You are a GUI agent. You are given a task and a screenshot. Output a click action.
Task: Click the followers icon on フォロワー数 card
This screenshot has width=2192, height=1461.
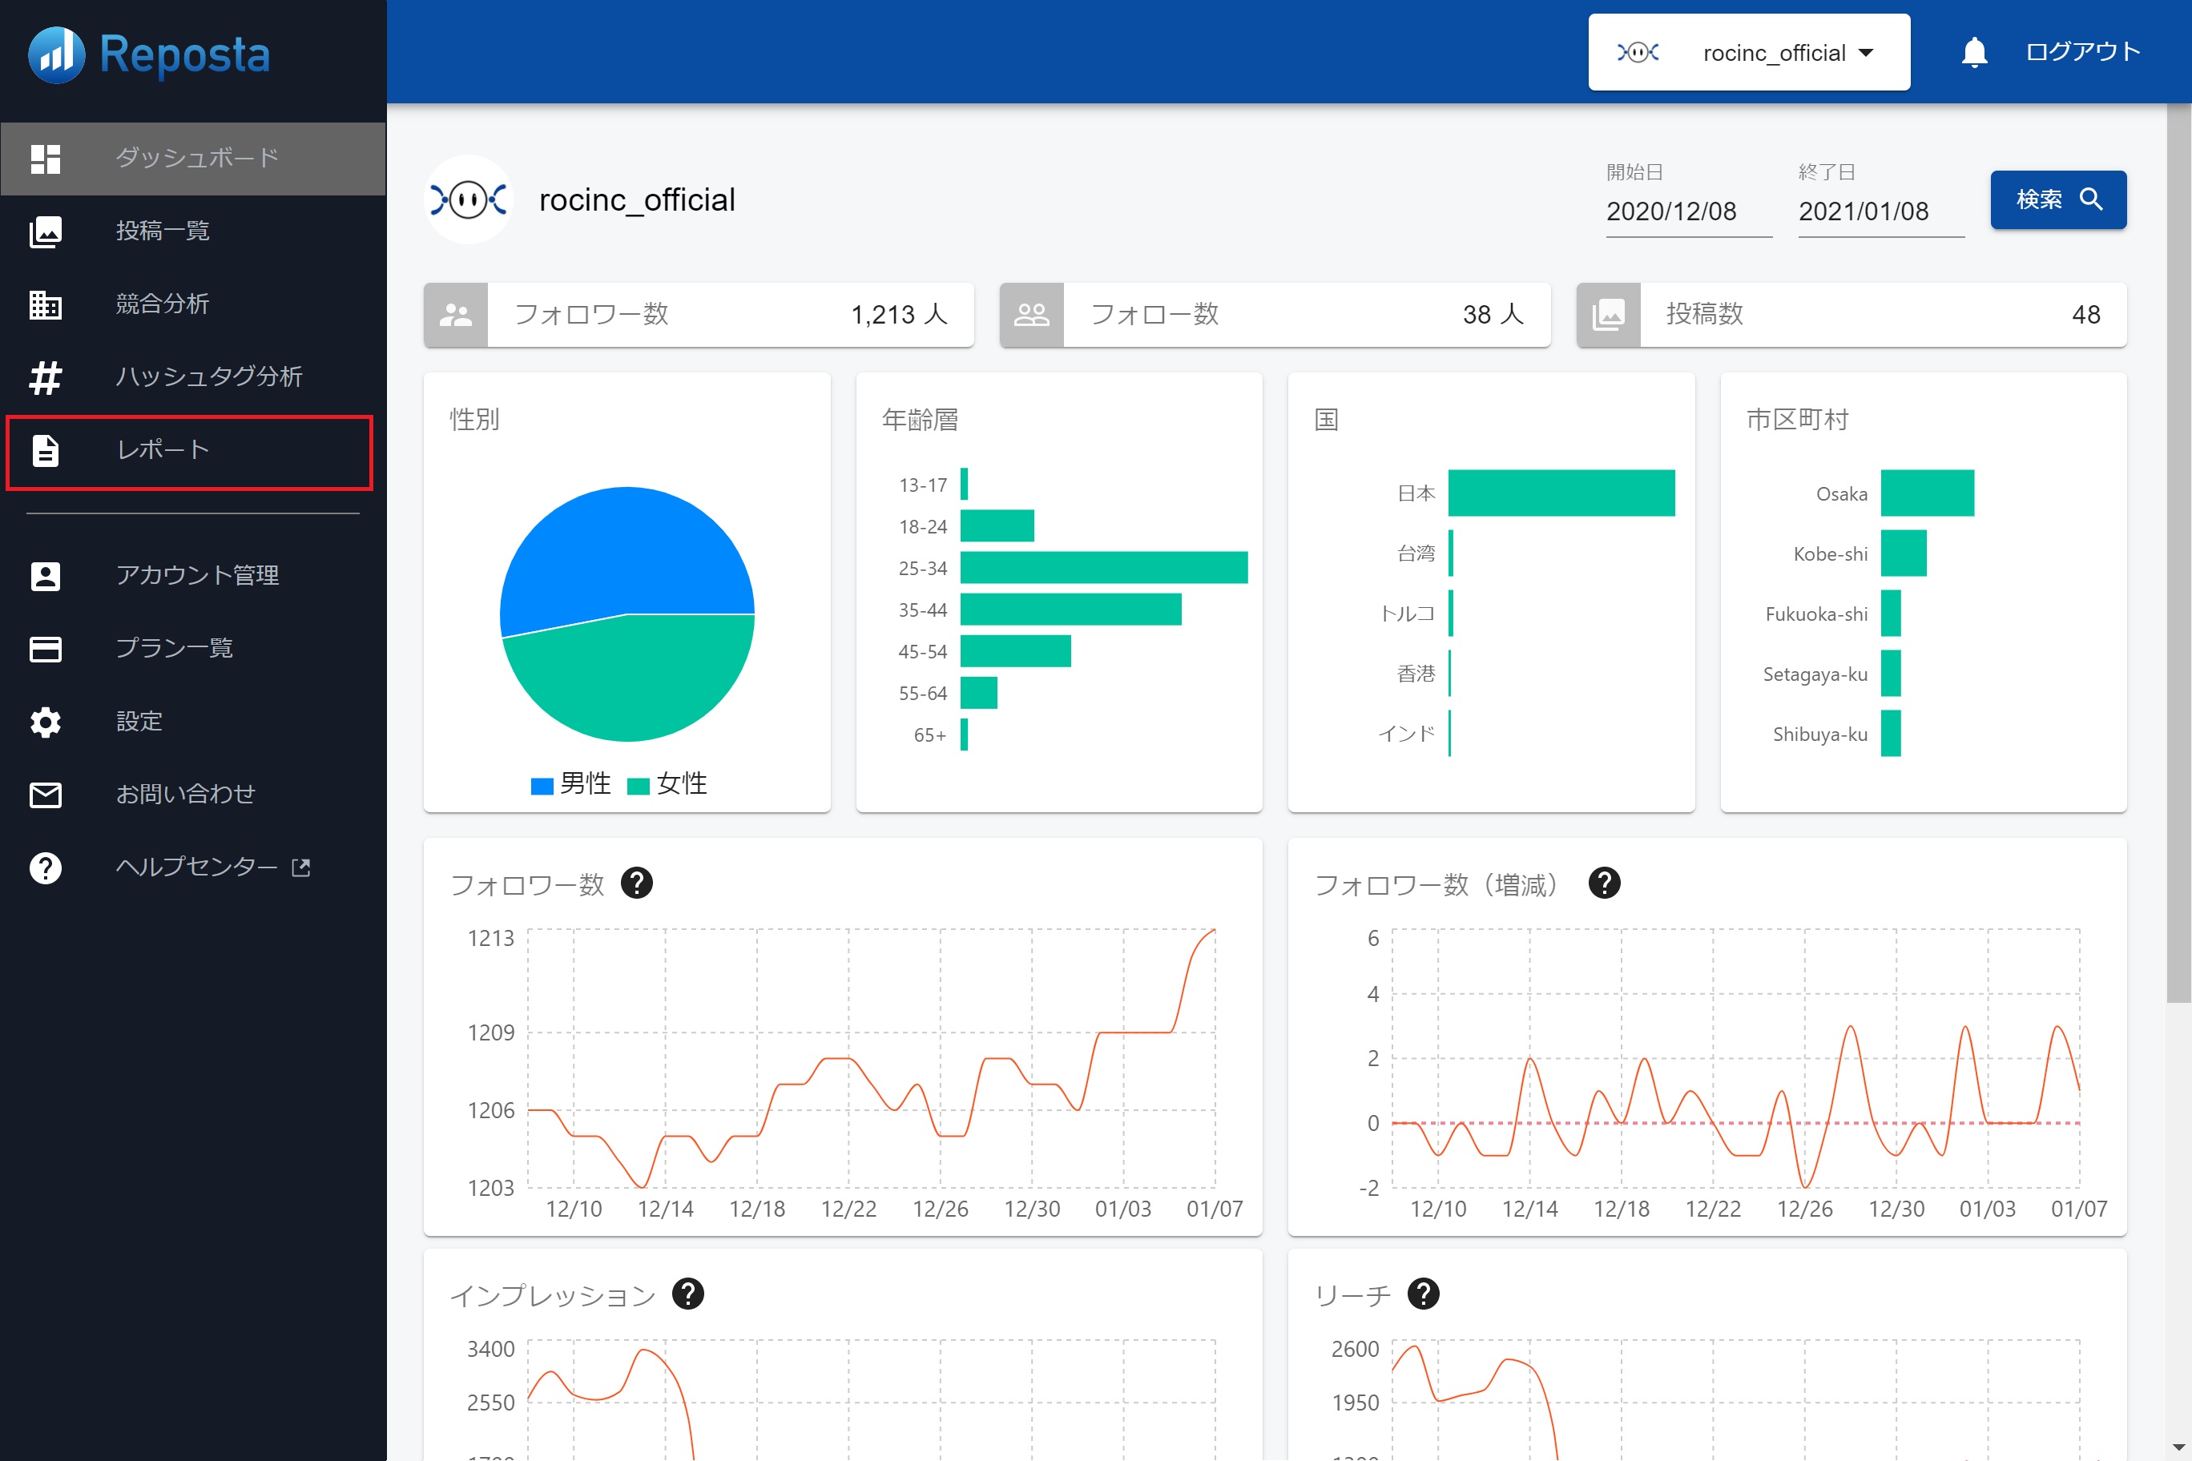coord(456,315)
